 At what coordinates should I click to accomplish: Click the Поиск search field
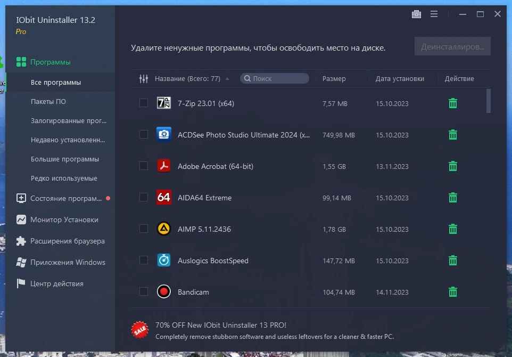coord(275,78)
